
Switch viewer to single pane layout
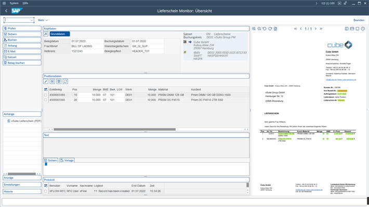(x=358, y=29)
